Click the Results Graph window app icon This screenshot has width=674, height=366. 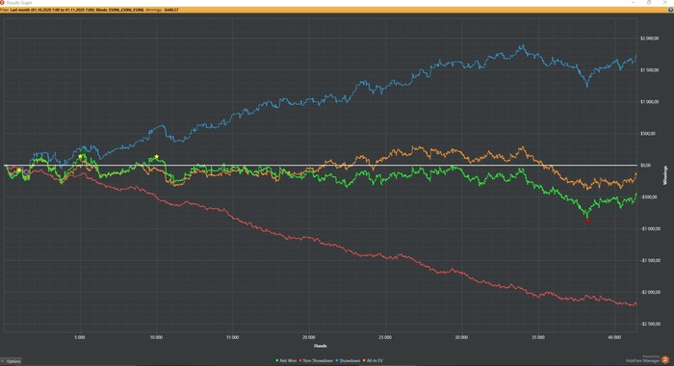(2, 3)
